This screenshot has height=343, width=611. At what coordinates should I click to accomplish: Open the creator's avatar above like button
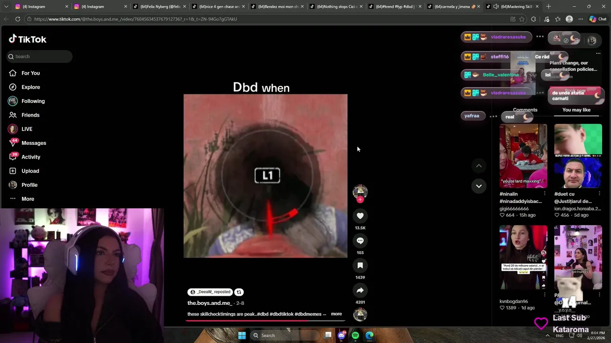[x=360, y=192]
